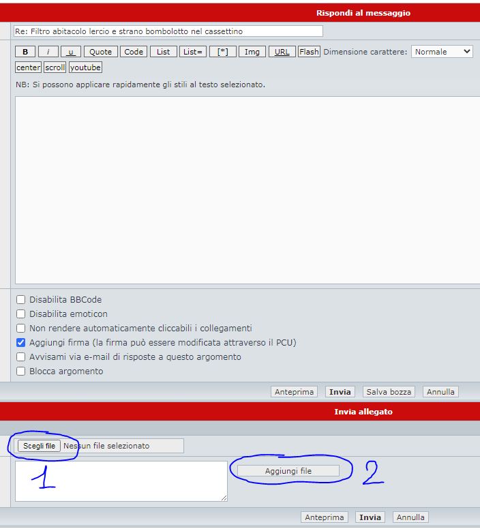Toggle Avvisami via e-mail checkbox
Viewport: 480px width, 531px height.
(x=21, y=357)
